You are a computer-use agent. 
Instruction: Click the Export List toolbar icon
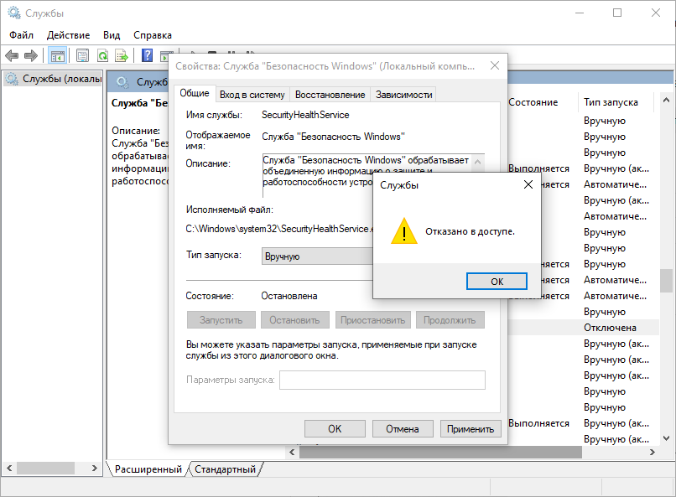[x=122, y=55]
